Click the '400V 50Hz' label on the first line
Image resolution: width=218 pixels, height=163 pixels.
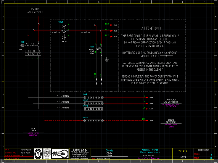[x=65, y=96]
